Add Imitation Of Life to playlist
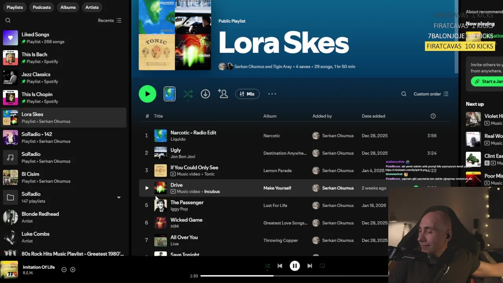Image resolution: width=503 pixels, height=283 pixels. coord(73,270)
